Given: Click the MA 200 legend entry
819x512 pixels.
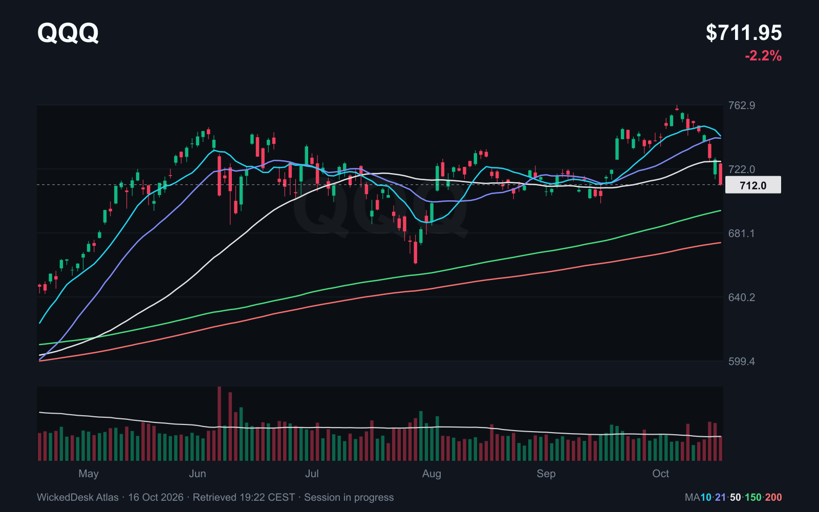Looking at the screenshot, I should coord(773,497).
